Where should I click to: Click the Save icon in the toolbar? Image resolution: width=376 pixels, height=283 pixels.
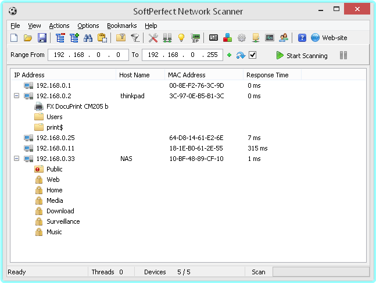42,38
